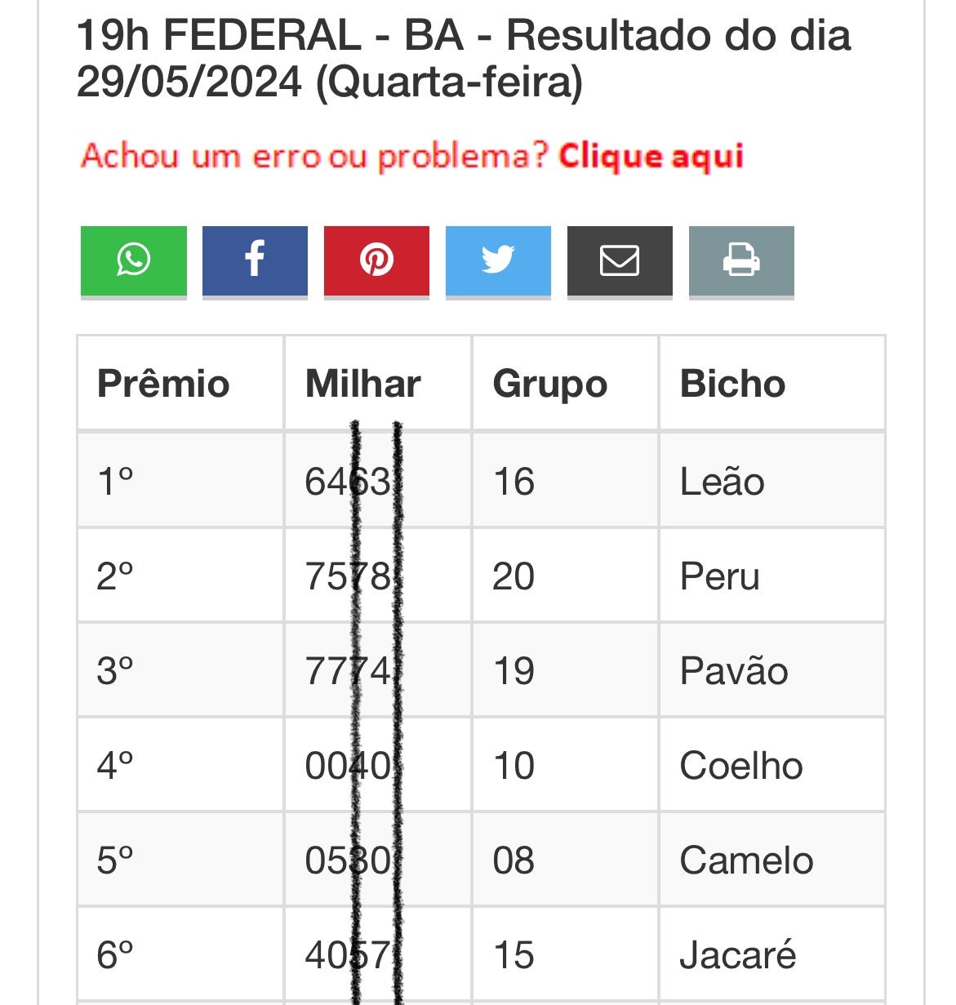Viewport: 956px width, 1005px height.
Task: Share on Facebook icon
Action: pos(255,260)
